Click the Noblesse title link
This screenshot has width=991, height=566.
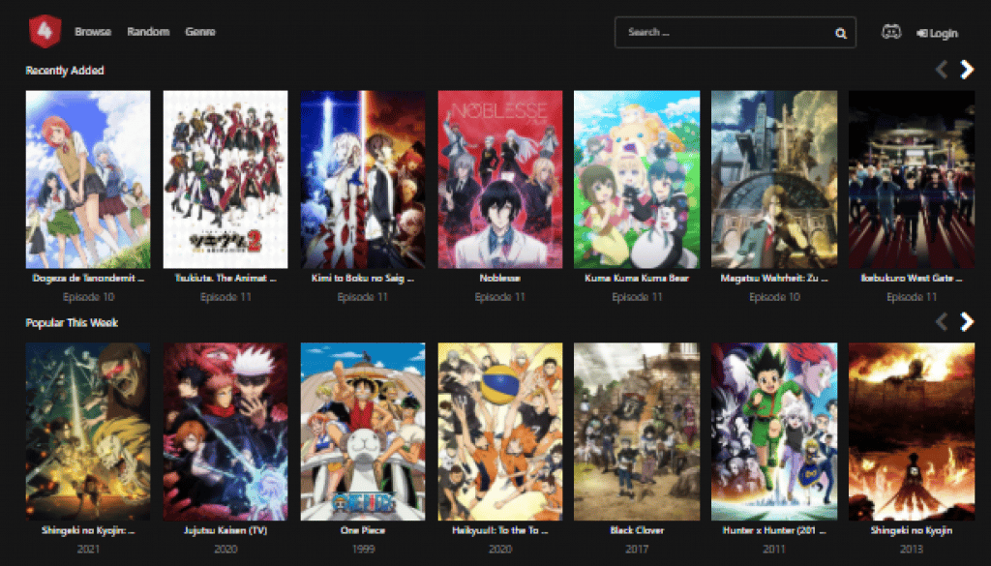(500, 278)
